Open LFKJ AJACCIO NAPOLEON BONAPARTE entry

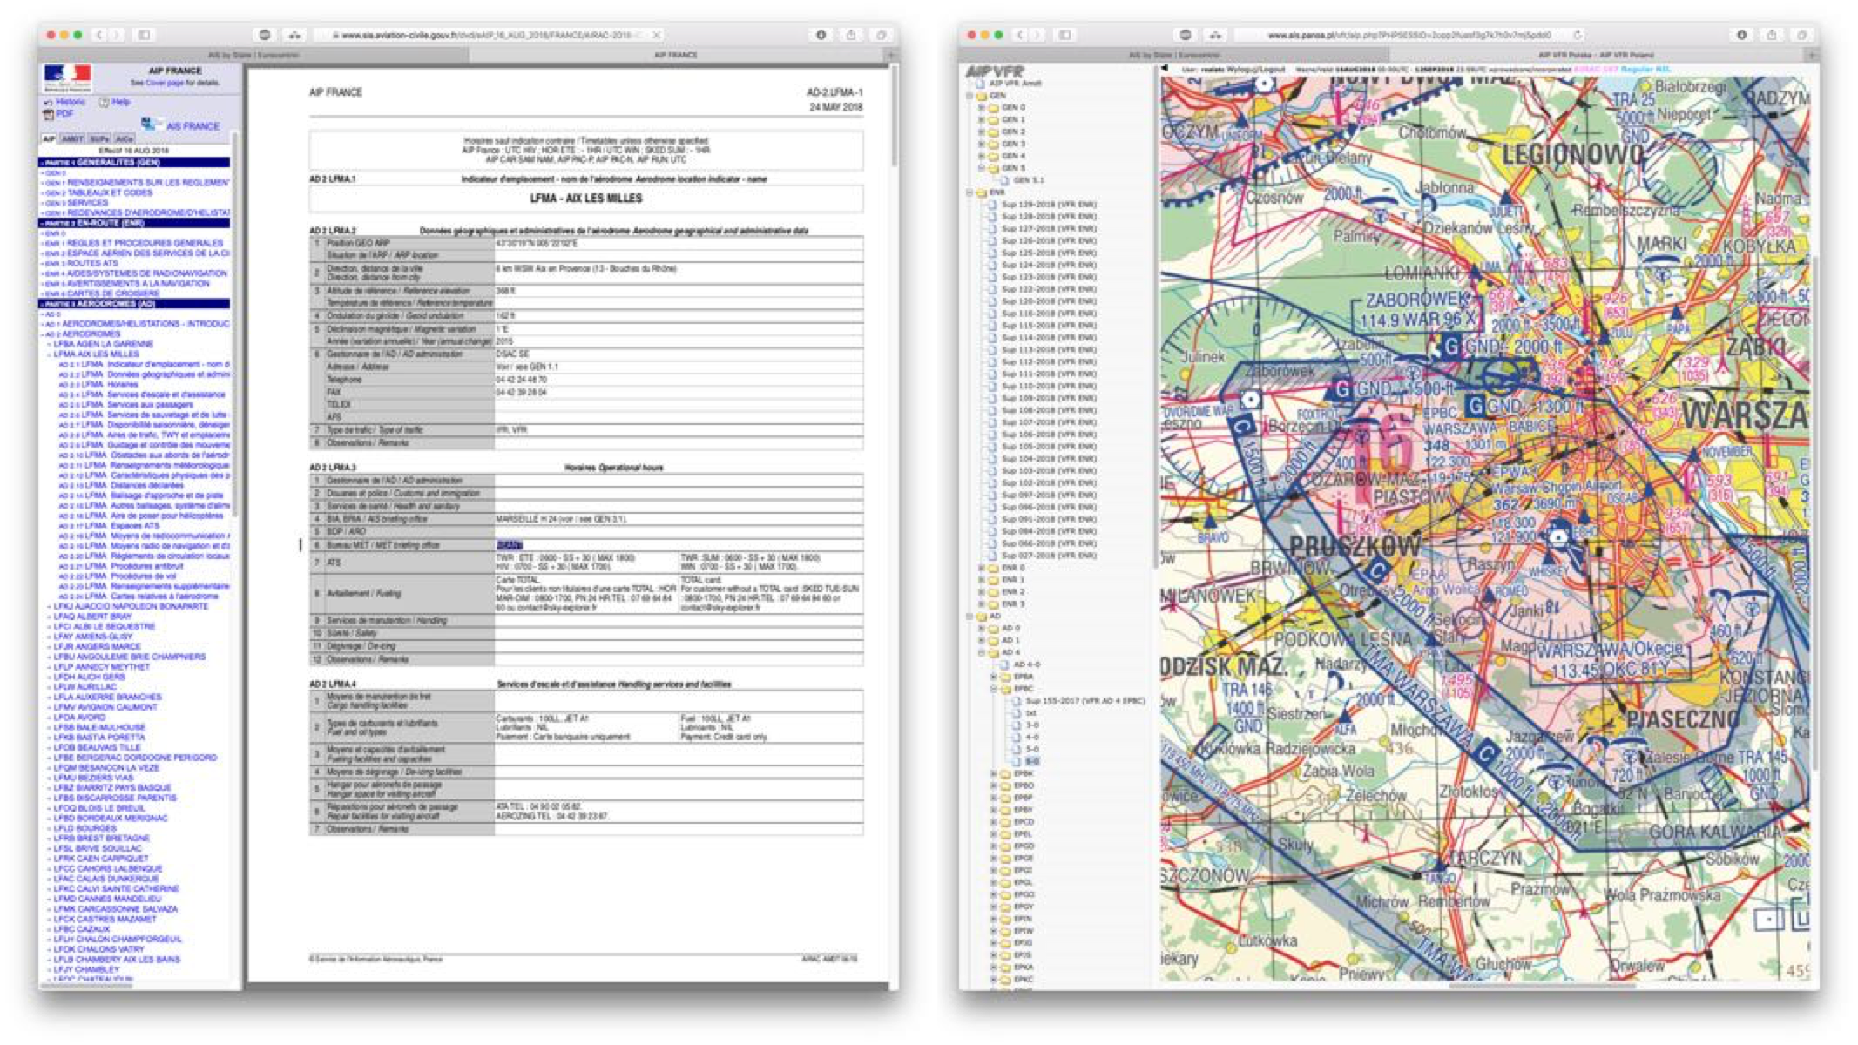(131, 606)
